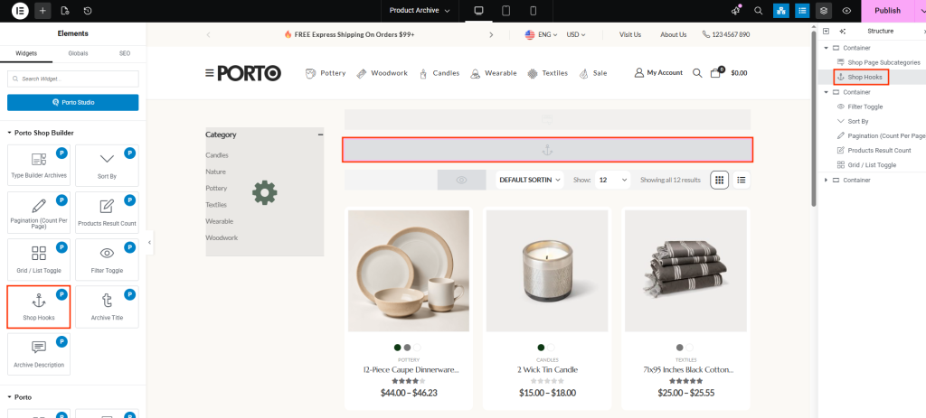Screen dimensions: 926x418
Task: Add the Shop Hooks widget
Action: [x=39, y=306]
